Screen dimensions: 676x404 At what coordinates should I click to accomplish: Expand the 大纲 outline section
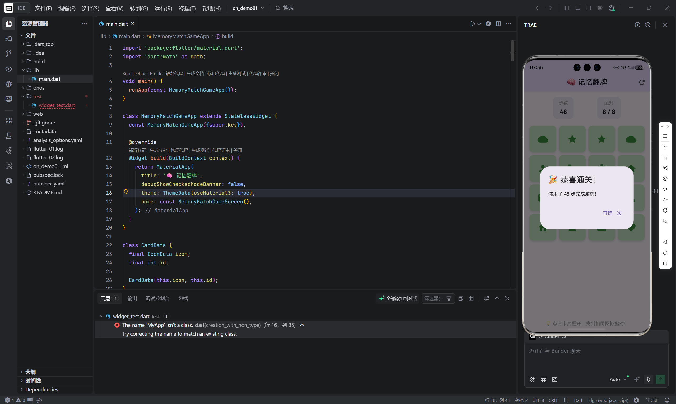tap(30, 372)
